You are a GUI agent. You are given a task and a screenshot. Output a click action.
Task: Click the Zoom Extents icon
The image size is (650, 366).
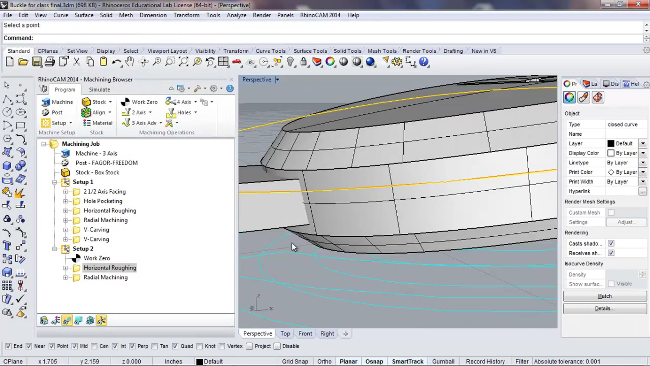point(183,62)
